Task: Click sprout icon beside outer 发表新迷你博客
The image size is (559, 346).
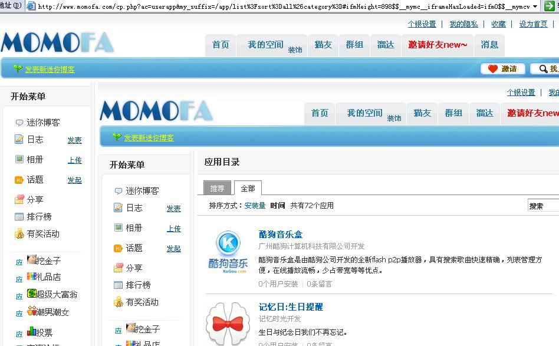Action: [18, 69]
